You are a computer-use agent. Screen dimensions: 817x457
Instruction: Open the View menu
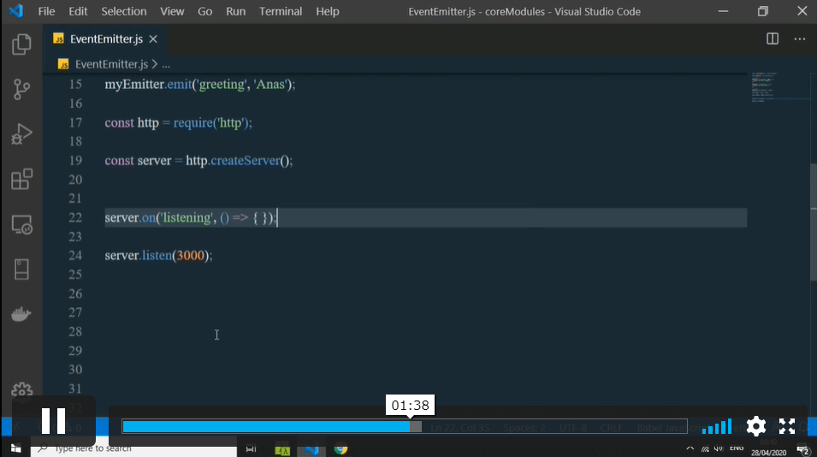(172, 11)
